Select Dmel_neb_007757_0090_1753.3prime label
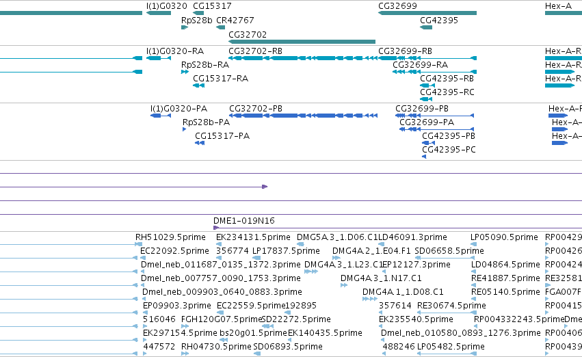 coord(220,278)
